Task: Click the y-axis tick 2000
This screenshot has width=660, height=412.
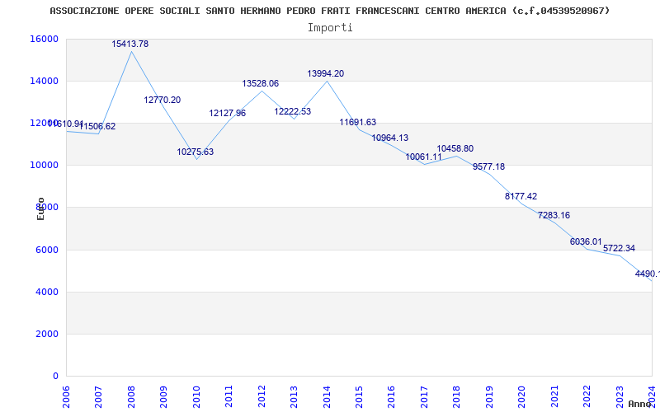Action: tap(47, 335)
